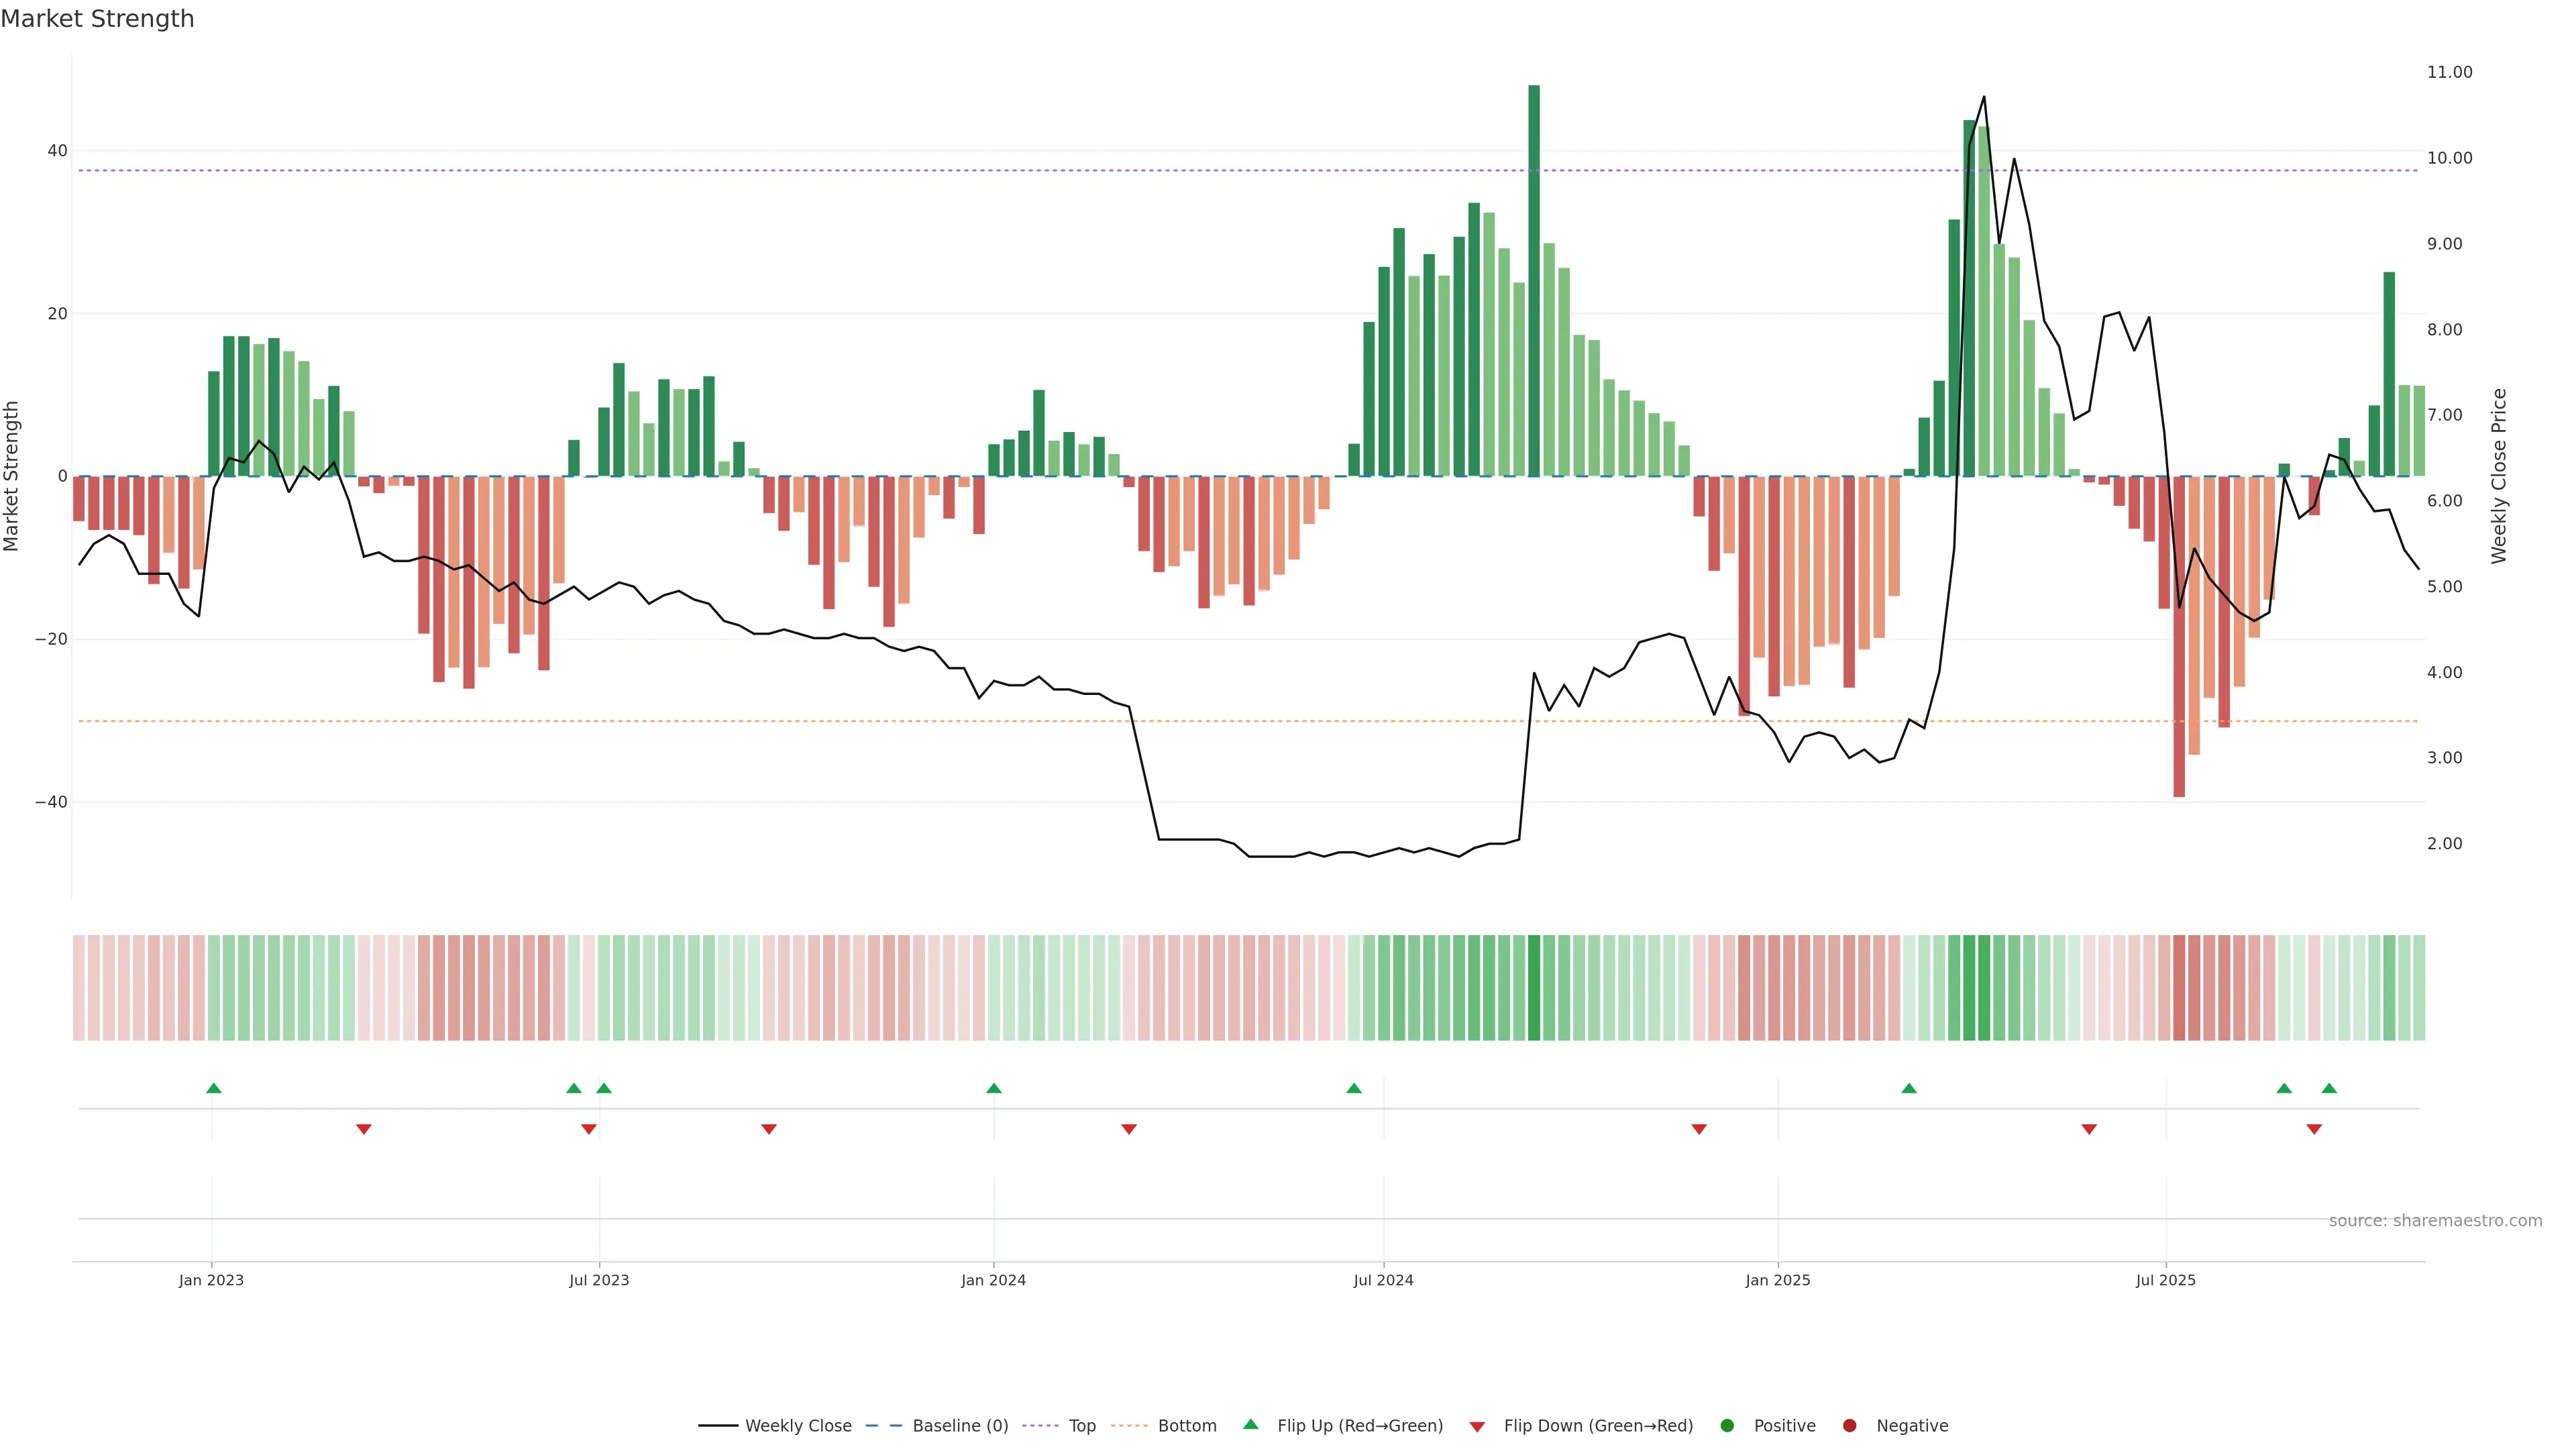The height and width of the screenshot is (1449, 2576).
Task: Click the Jul 2024 x-axis label
Action: (x=1383, y=1280)
